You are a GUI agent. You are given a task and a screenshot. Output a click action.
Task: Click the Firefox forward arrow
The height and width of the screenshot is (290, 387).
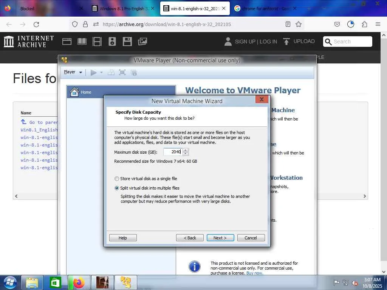[23, 24]
